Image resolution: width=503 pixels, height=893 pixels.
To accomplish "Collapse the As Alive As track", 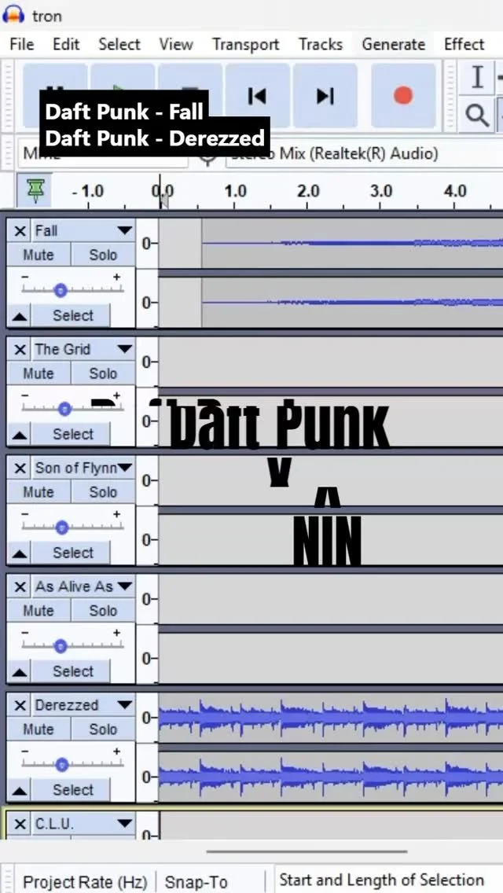I will (20, 672).
